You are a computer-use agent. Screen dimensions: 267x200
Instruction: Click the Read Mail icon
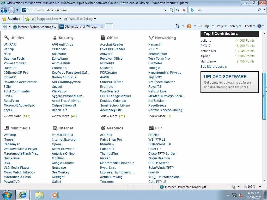click(200, 26)
